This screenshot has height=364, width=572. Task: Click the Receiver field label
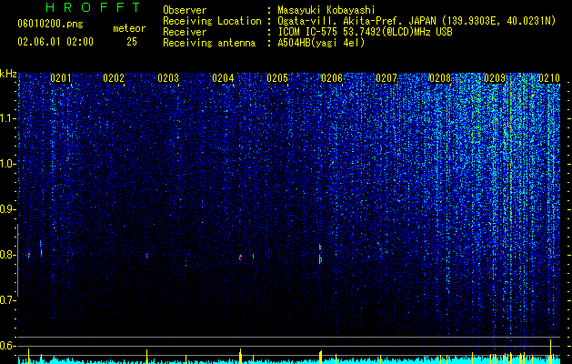coord(185,32)
